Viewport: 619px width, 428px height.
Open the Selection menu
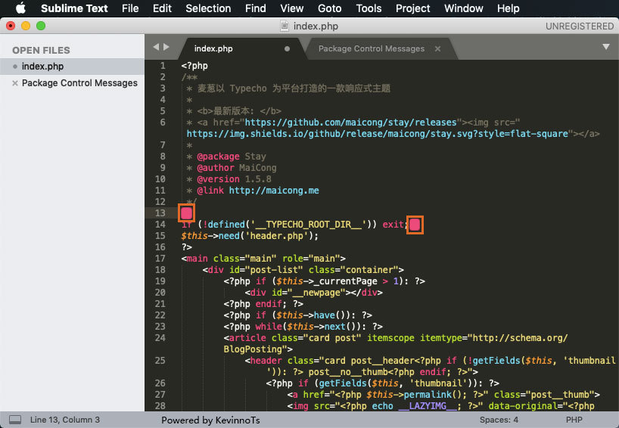point(208,8)
